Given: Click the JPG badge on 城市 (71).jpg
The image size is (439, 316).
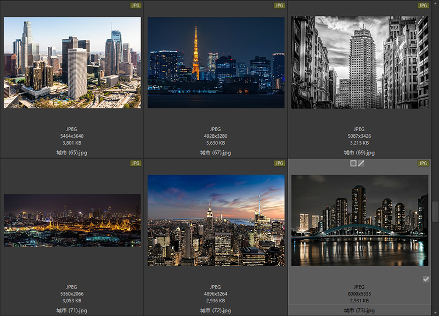Looking at the screenshot, I should (136, 163).
